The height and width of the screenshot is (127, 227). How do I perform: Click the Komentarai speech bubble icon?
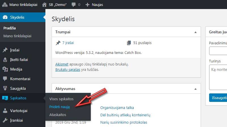click(5, 79)
